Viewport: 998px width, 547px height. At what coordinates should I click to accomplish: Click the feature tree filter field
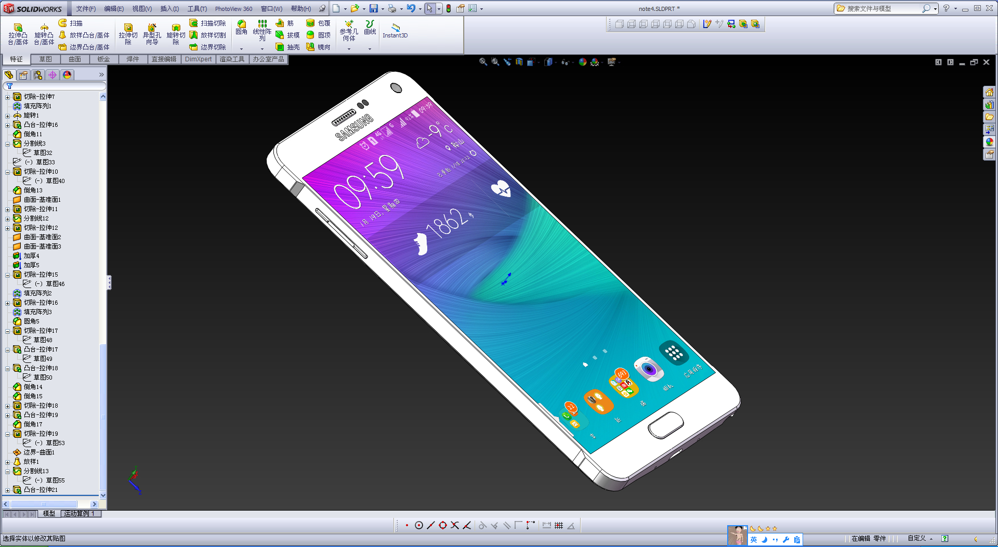(55, 86)
